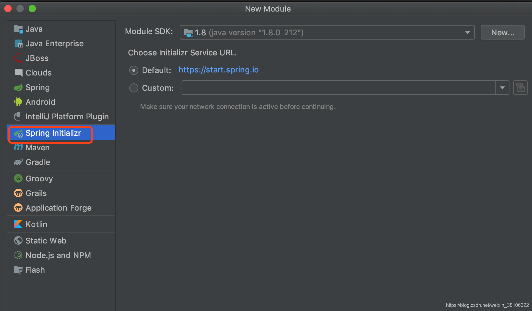Click the Static Web globe icon

tap(18, 240)
